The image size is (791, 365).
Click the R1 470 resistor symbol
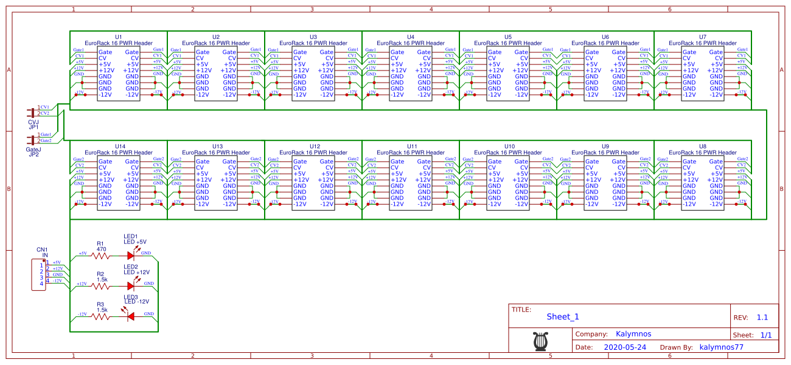coord(100,256)
